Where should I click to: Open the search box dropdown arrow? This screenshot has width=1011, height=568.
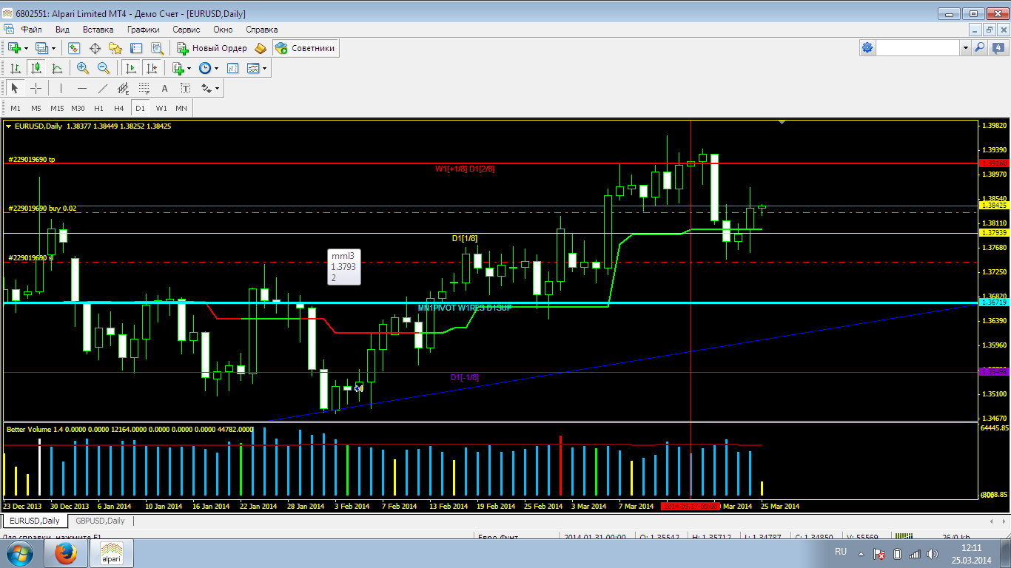(x=965, y=47)
